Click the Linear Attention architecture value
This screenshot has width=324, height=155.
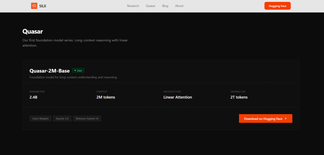(178, 97)
